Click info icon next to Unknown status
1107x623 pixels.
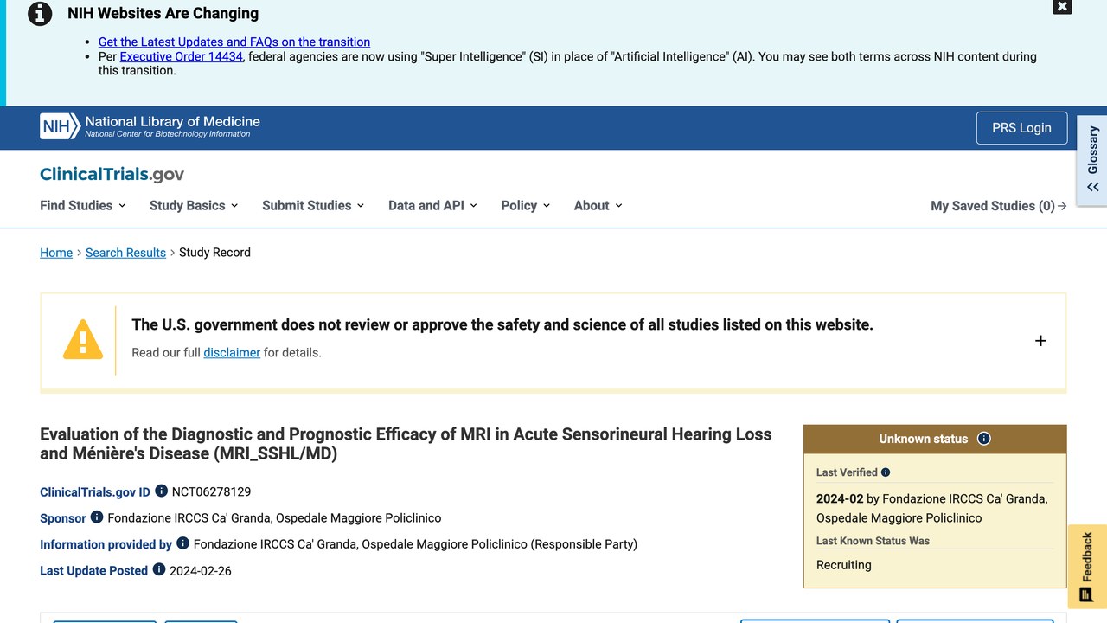983,439
